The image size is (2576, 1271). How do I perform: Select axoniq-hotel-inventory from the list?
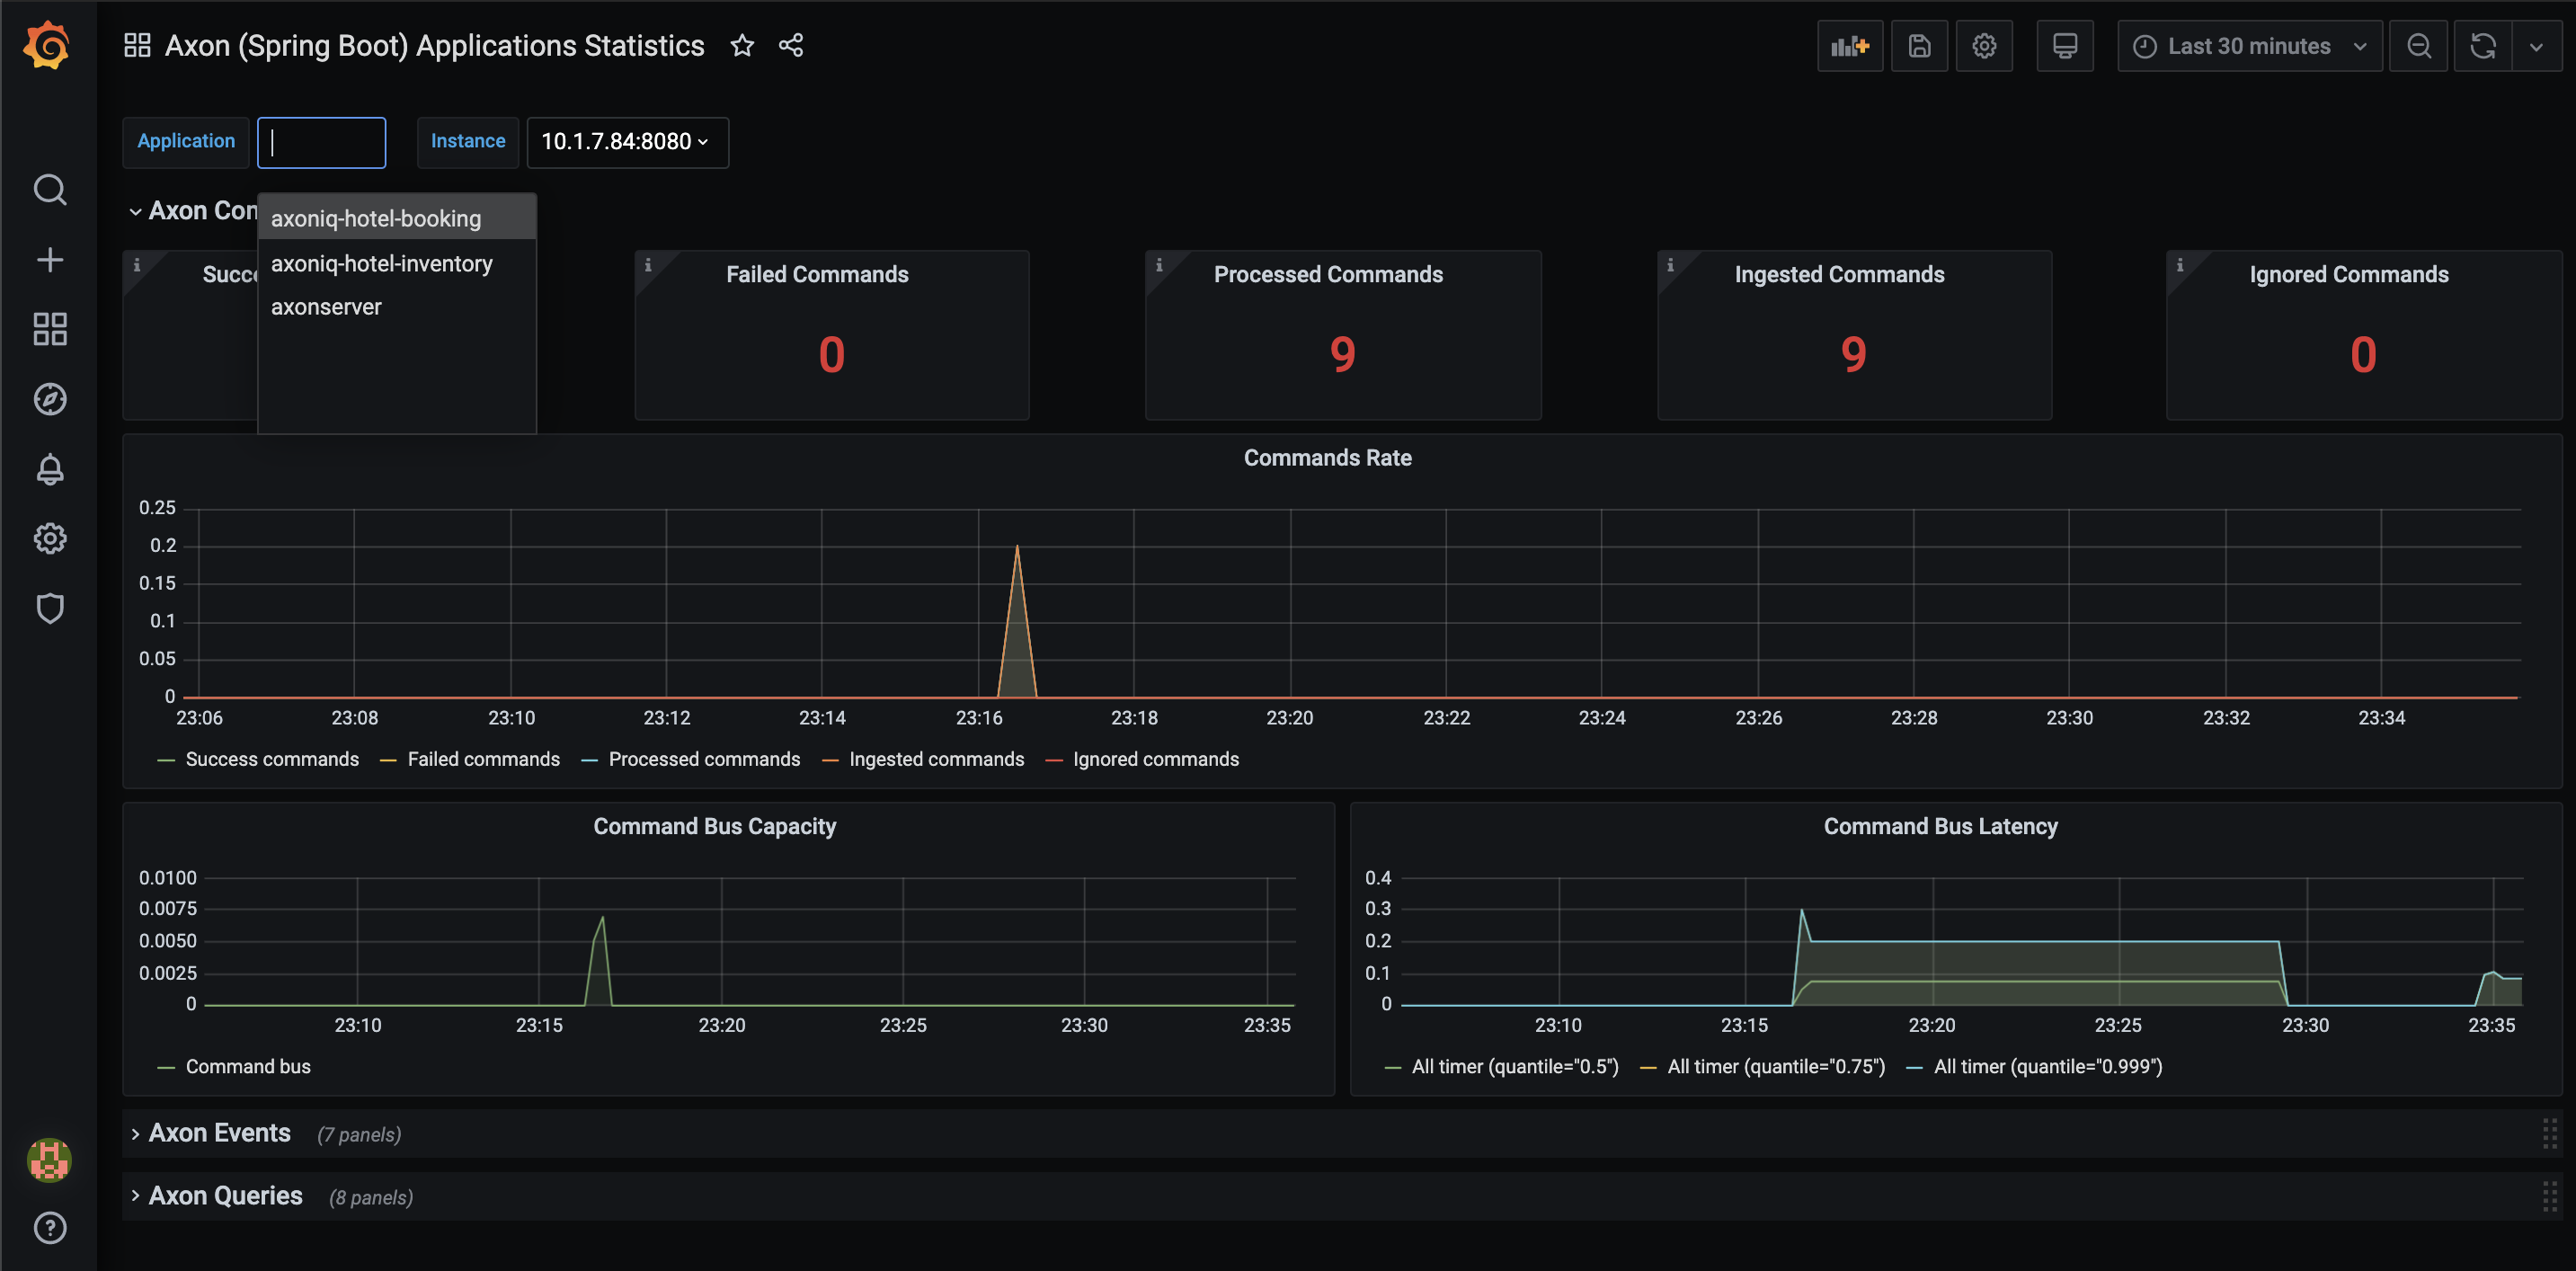coord(381,264)
